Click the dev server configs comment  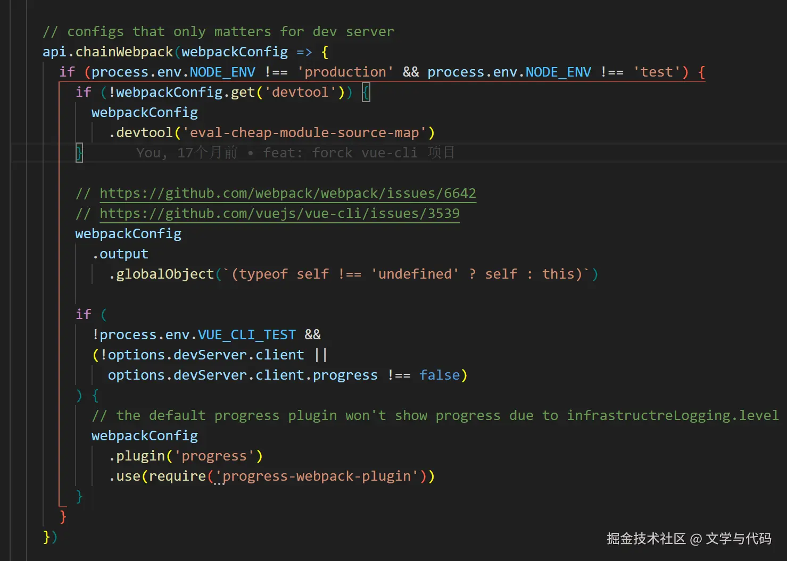[x=218, y=31]
